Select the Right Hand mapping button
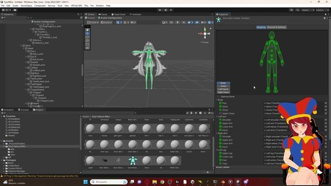The image size is (331, 186). (x=223, y=92)
